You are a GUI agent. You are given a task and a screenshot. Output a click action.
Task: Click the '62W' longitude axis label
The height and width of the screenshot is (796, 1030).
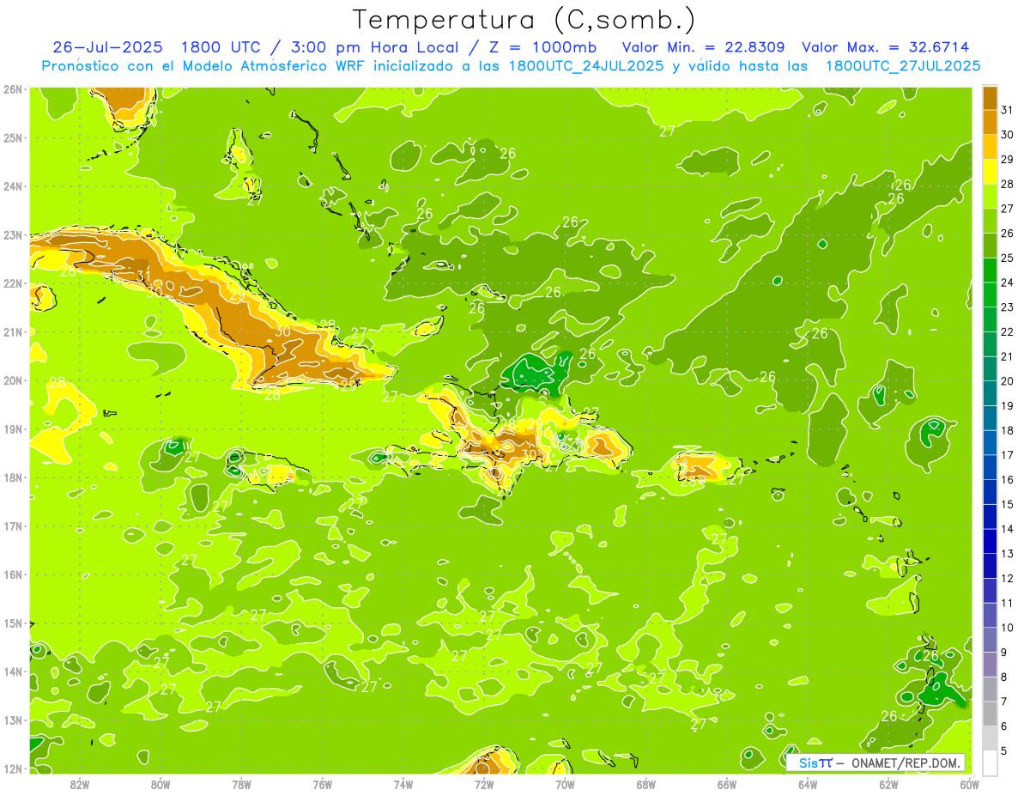click(x=888, y=784)
